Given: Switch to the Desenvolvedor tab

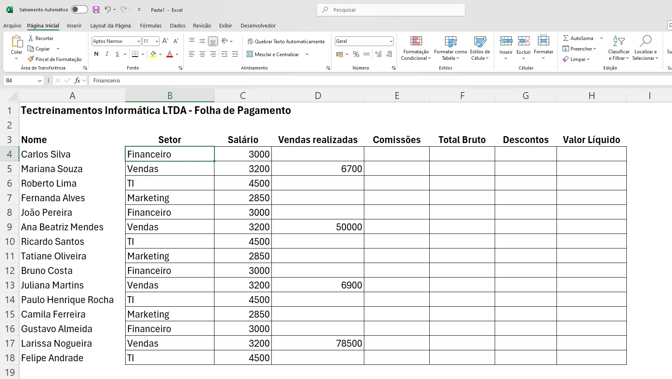Looking at the screenshot, I should (x=258, y=25).
